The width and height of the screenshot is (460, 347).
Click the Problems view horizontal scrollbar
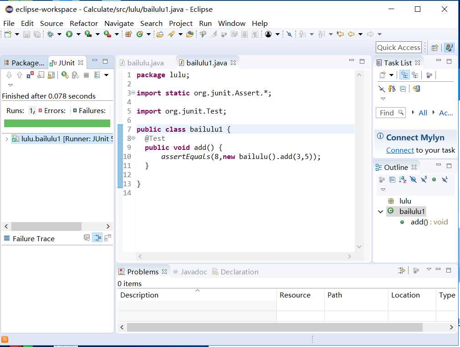275,327
